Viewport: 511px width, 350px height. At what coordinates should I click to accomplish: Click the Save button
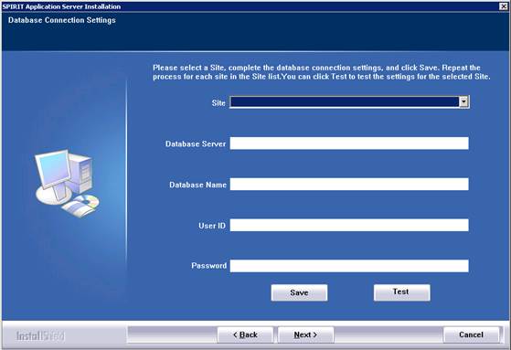point(299,292)
